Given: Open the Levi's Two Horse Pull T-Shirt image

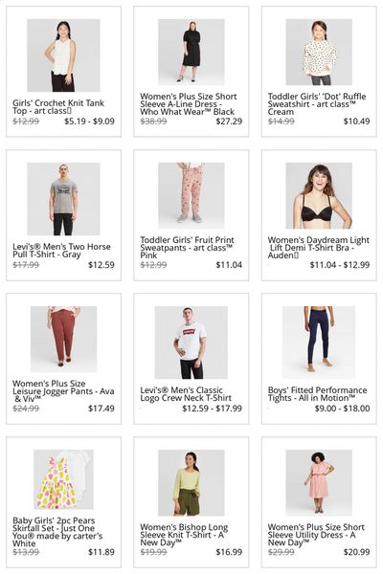Looking at the screenshot, I should point(63,199).
